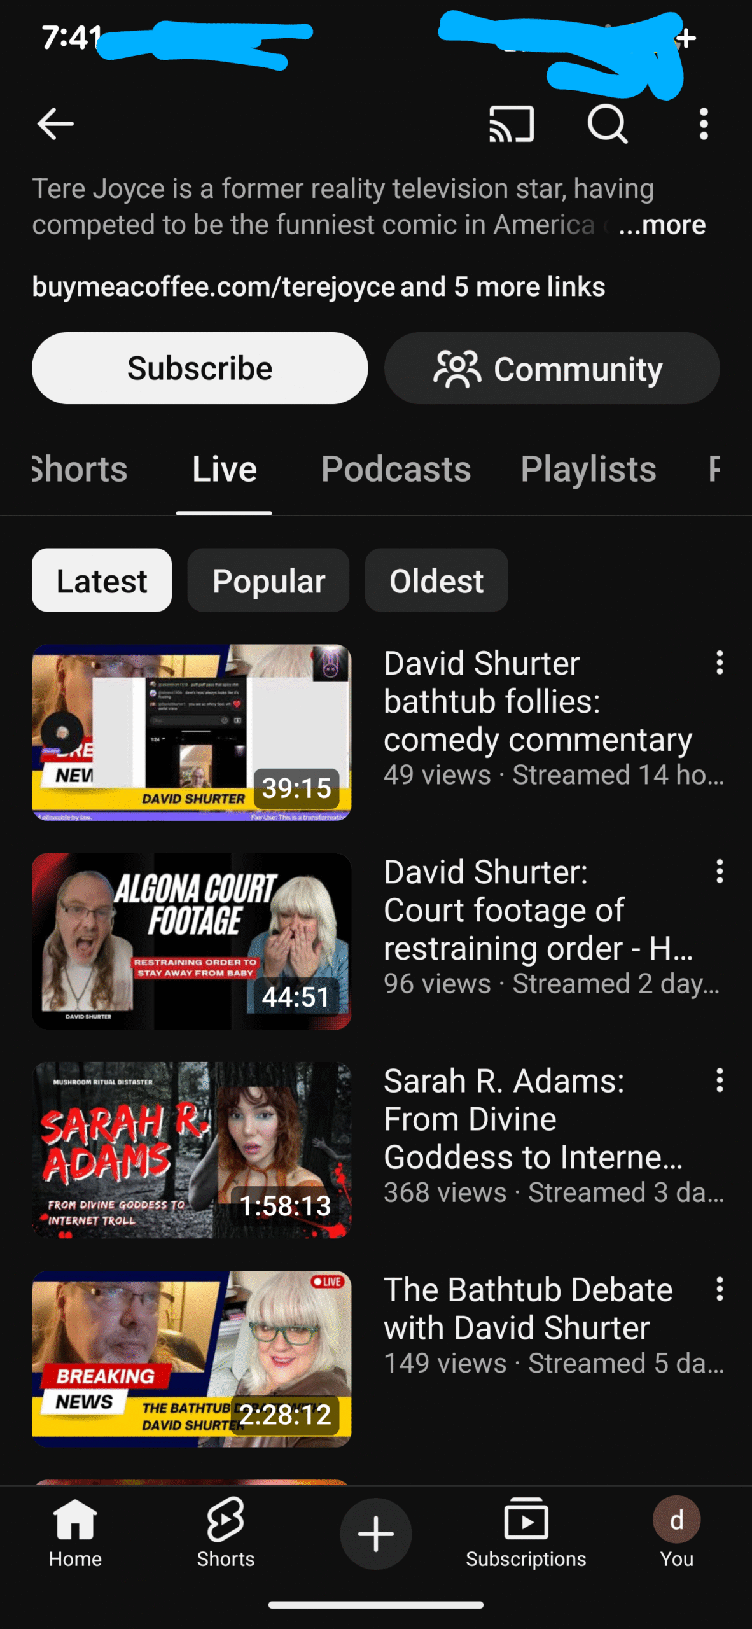The height and width of the screenshot is (1629, 752).
Task: Open Shorts in bottom navigation
Action: coord(225,1534)
